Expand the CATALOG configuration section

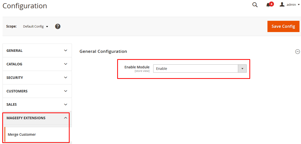point(37,64)
